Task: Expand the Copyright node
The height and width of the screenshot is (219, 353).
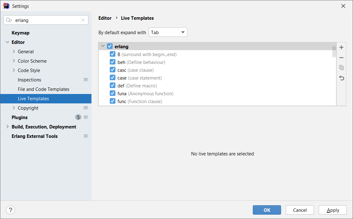Action: pos(14,108)
